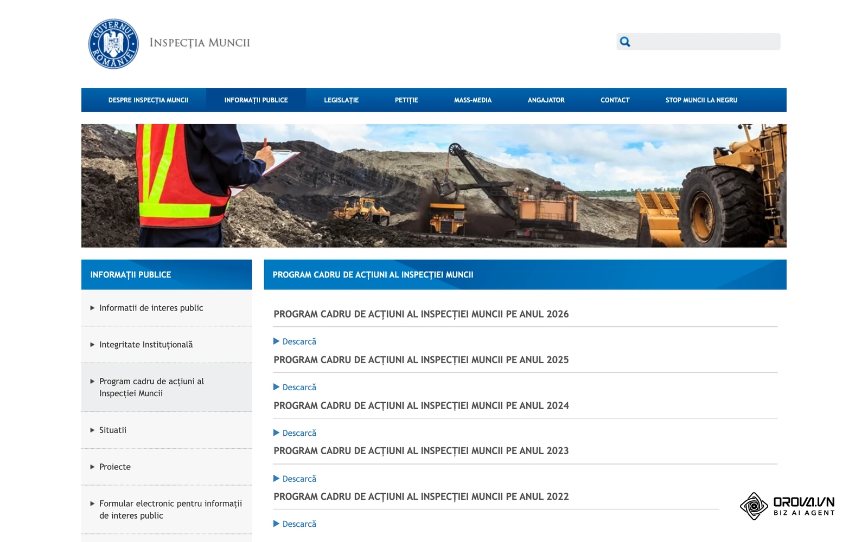The image size is (868, 542).
Task: Click the 2022 program heading text
Action: point(421,496)
